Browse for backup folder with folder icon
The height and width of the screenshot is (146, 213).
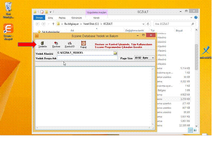click(115, 53)
